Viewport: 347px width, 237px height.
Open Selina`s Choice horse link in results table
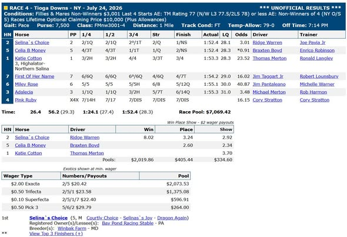pyautogui.click(x=32, y=42)
